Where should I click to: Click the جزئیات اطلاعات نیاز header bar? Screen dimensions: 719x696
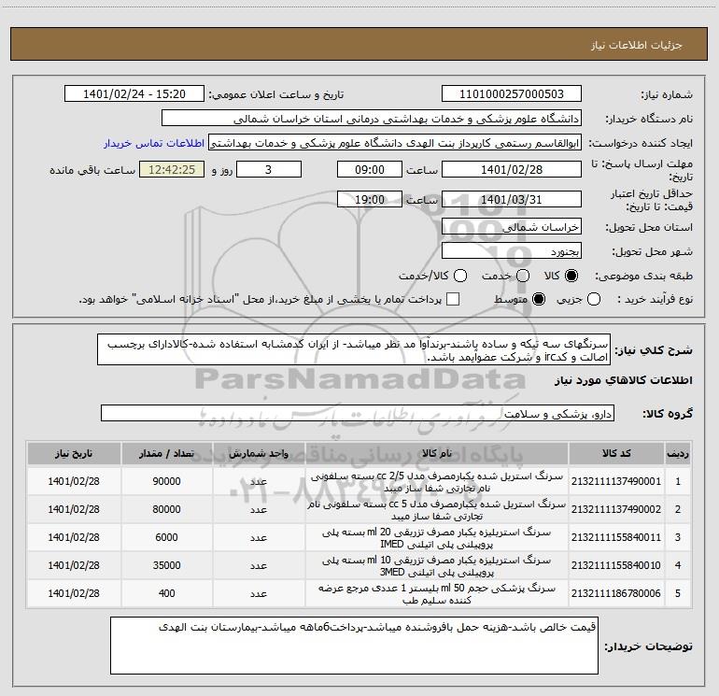359,44
